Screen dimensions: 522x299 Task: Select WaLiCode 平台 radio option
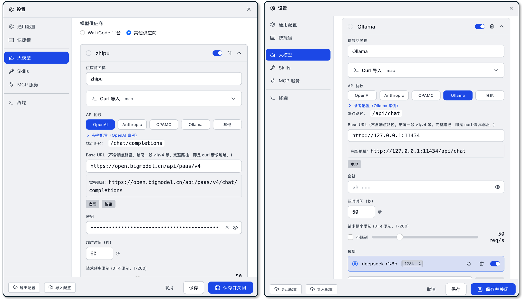[x=82, y=33]
